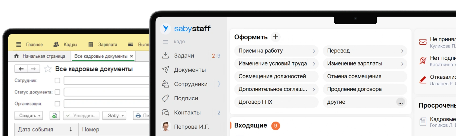Screen dimensions: 456x136
Task: Open the hamburger menu icon next to Главное
Action: pyautogui.click(x=19, y=45)
